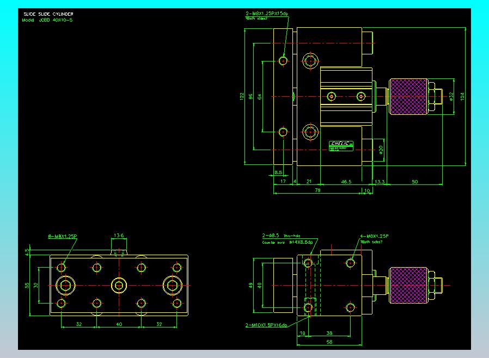Screen dimensions: 489x358
Task: Select the "Model JCBD 40X10-S" label
Action: click(x=47, y=20)
